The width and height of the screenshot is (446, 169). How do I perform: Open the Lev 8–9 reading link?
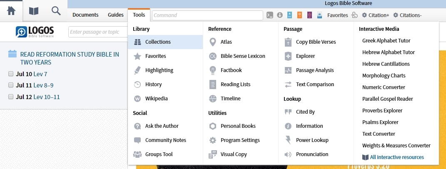click(43, 85)
